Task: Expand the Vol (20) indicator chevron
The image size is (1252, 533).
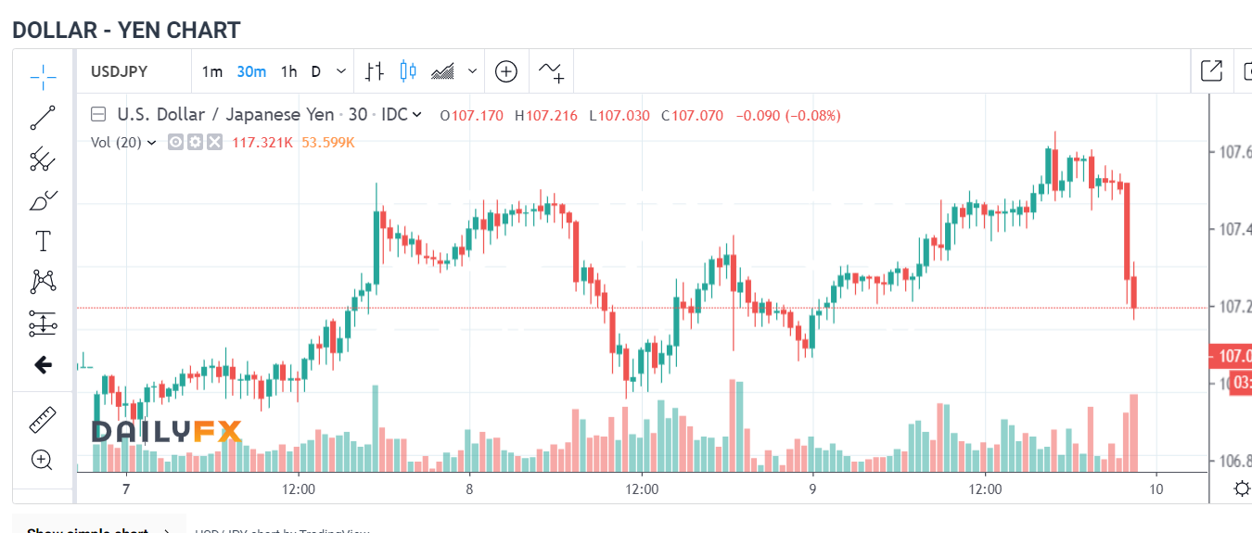Action: [151, 143]
